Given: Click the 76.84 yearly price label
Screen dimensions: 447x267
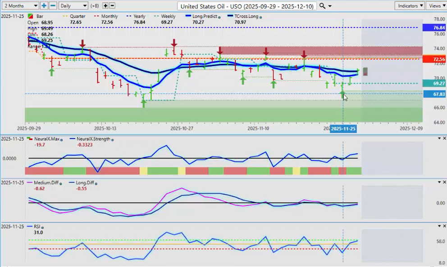Looking at the screenshot, I should click(x=433, y=28).
